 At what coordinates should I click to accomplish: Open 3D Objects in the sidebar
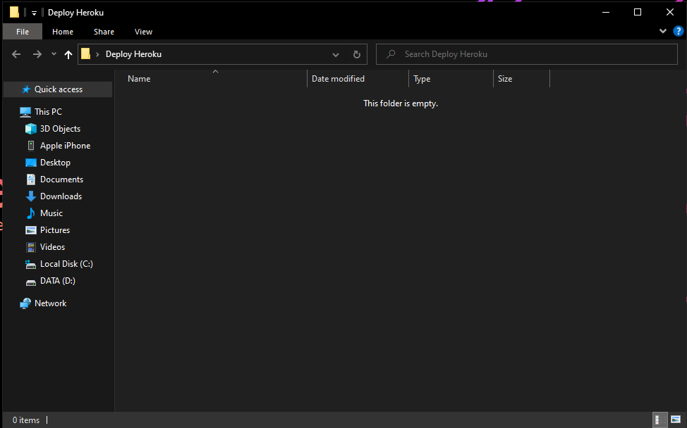(60, 129)
